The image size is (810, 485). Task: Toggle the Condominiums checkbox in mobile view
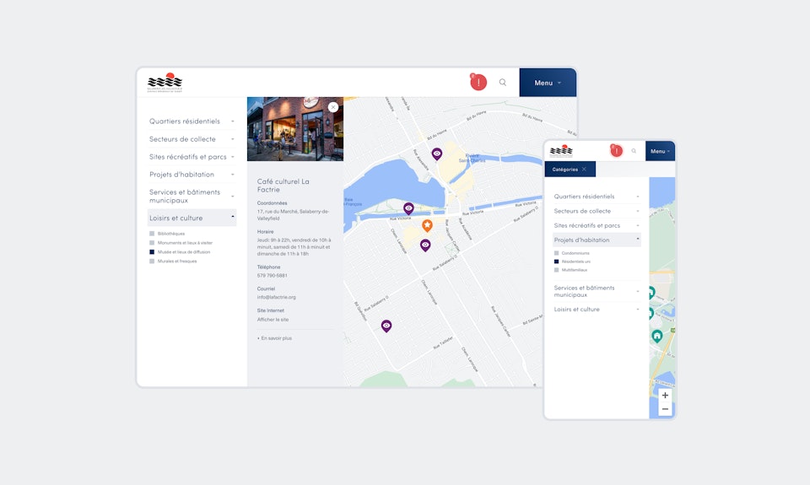(557, 253)
